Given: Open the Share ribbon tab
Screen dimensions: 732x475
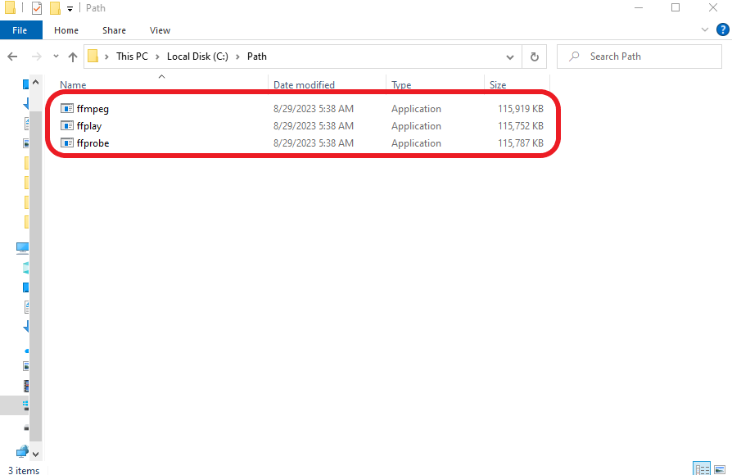Looking at the screenshot, I should click(x=115, y=30).
